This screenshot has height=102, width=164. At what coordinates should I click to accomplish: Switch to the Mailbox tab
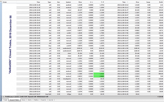click(x=36, y=100)
